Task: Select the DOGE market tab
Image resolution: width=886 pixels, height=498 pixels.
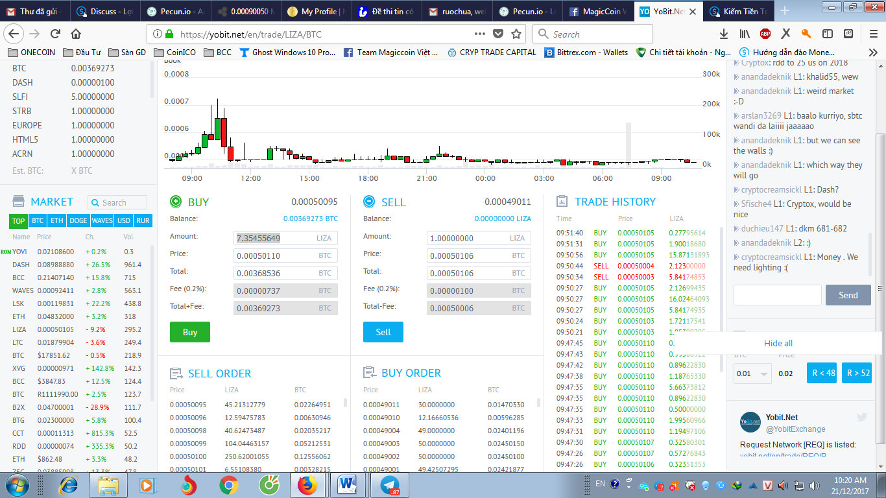Action: click(x=78, y=220)
